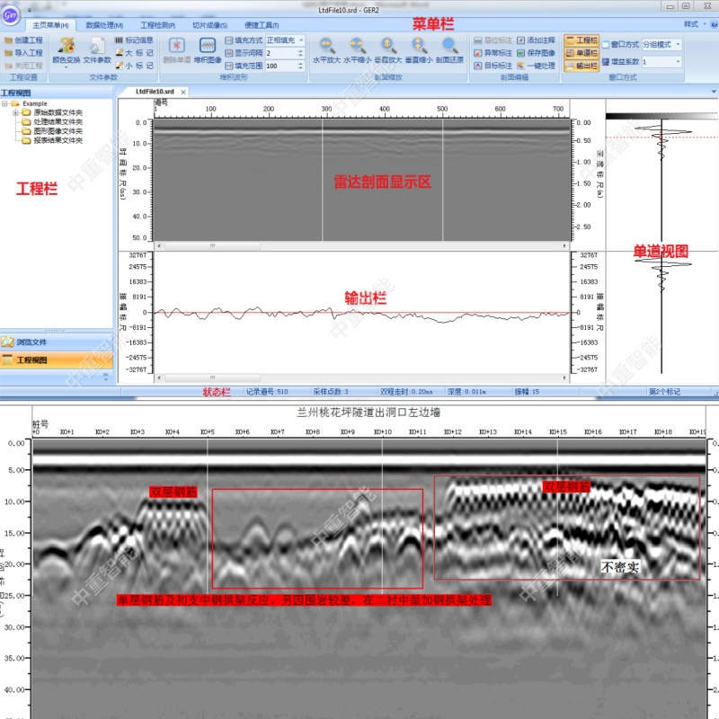
Task: Click 记录道号:510 status text
Action: click(267, 392)
